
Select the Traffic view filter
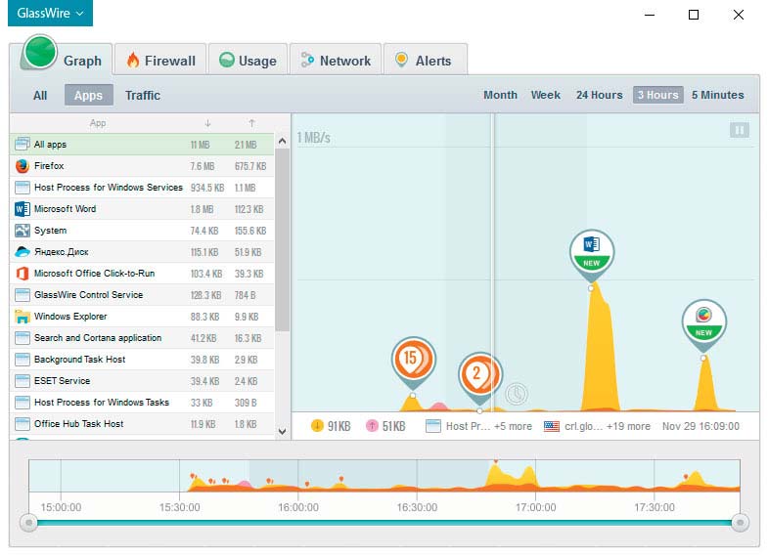143,96
